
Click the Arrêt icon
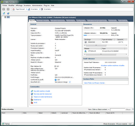coord(32,103)
